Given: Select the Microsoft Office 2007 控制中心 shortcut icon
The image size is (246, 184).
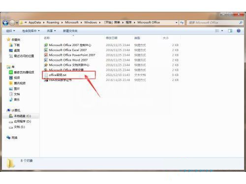Looking at the screenshot, I should coord(46,45).
